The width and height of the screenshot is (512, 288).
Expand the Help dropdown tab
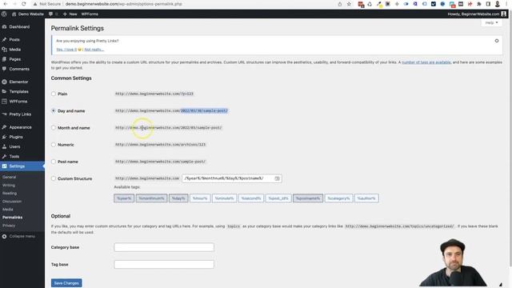491,22
